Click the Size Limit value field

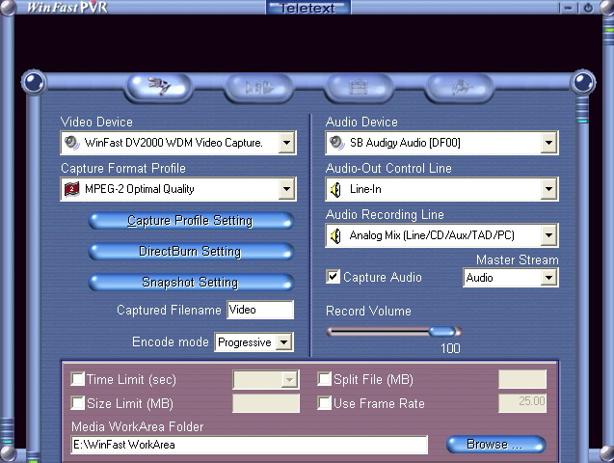click(x=266, y=403)
